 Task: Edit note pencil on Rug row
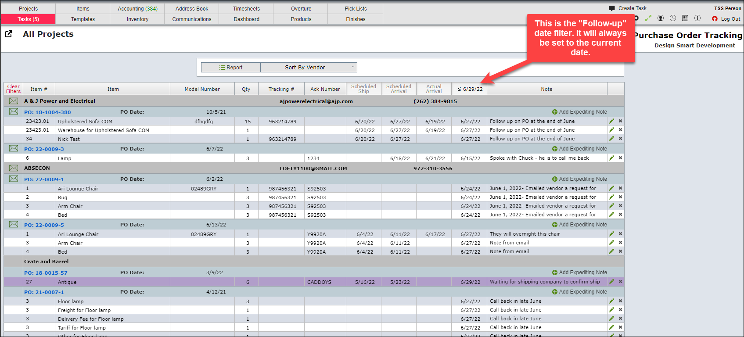[611, 197]
